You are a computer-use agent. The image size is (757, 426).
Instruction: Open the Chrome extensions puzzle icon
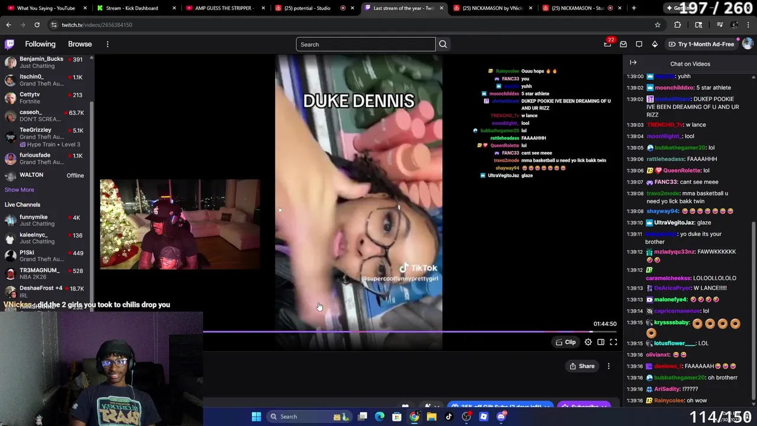tap(678, 25)
